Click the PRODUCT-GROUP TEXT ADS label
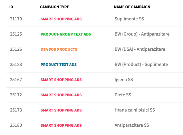 coord(66,34)
